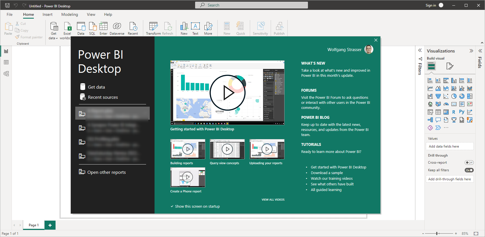Switch to Report view in left sidebar

point(6,51)
